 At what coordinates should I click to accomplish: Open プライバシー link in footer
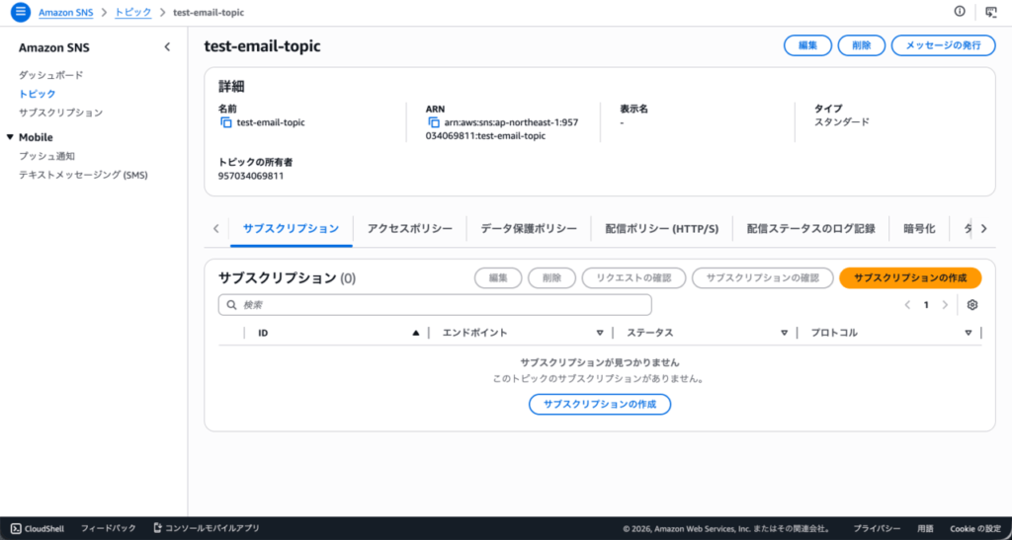pos(878,528)
